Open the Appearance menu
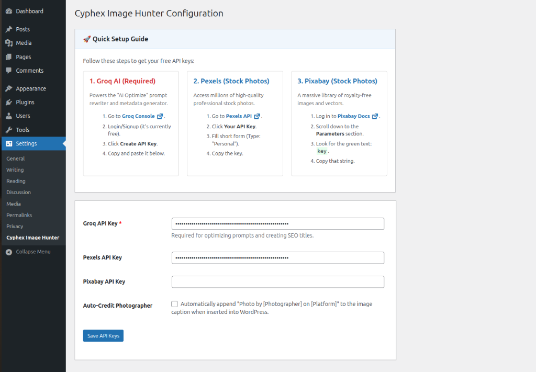The height and width of the screenshot is (372, 536). 31,88
